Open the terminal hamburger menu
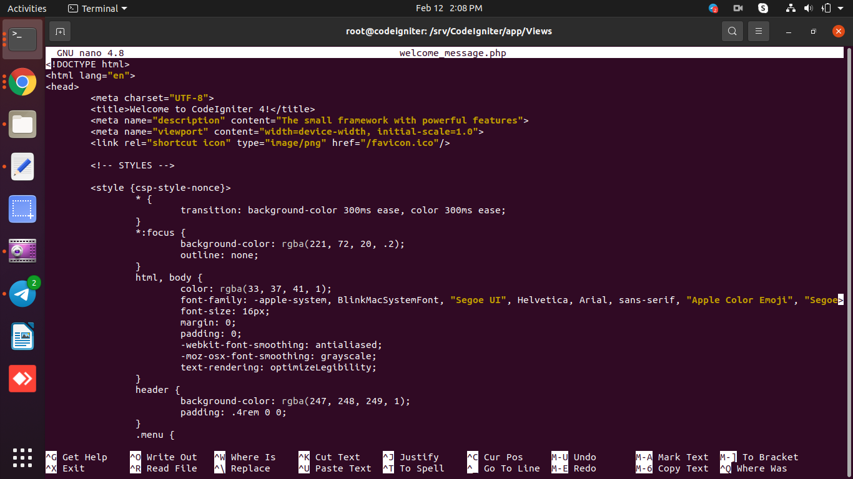 point(759,31)
